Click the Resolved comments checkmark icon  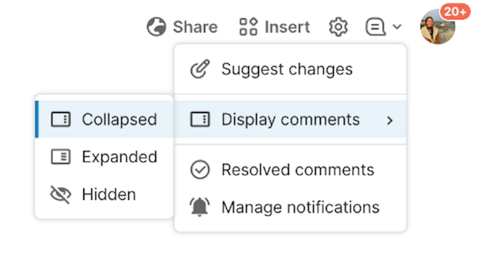pyautogui.click(x=200, y=170)
